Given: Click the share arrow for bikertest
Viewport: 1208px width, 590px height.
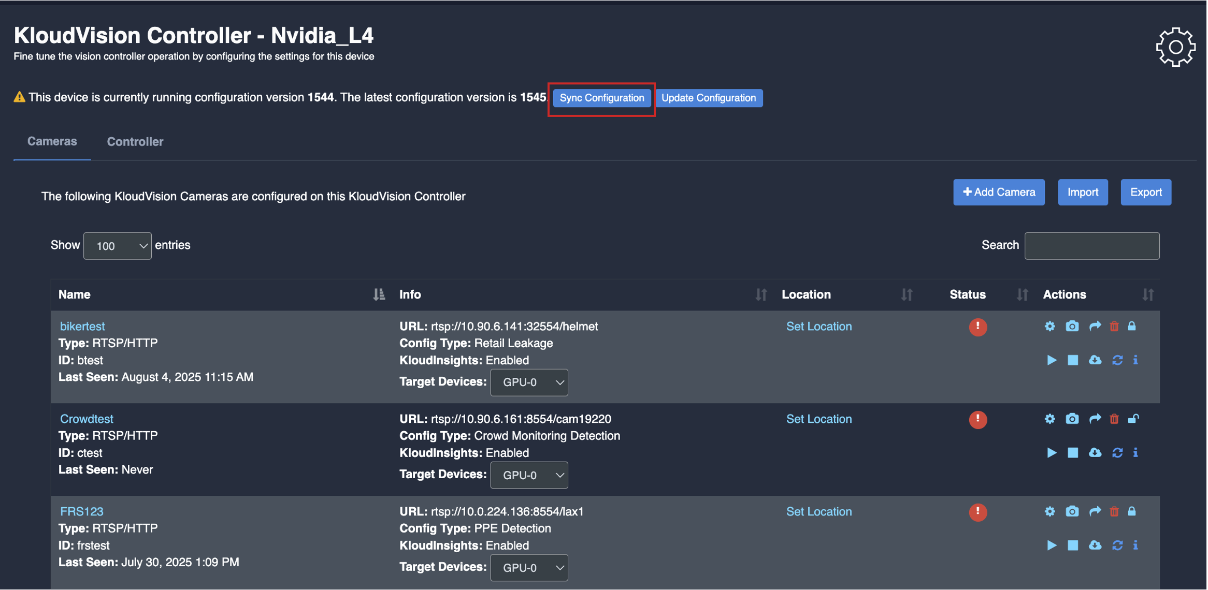Looking at the screenshot, I should click(x=1095, y=326).
